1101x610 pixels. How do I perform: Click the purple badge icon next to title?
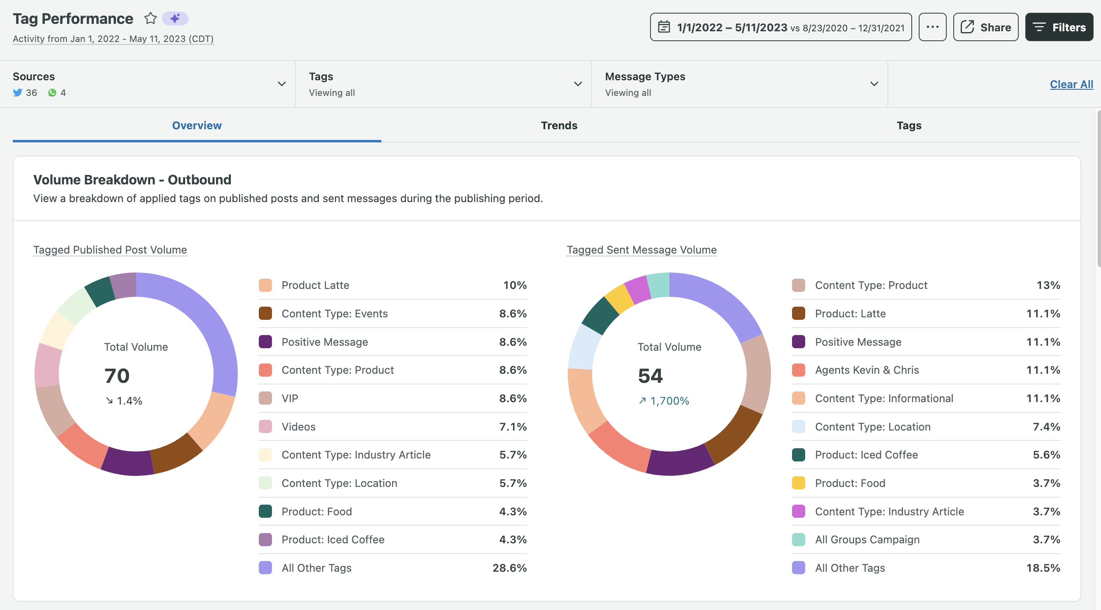(x=175, y=17)
